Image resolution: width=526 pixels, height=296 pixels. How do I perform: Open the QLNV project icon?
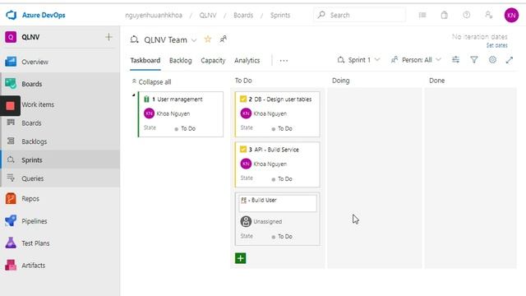click(11, 37)
